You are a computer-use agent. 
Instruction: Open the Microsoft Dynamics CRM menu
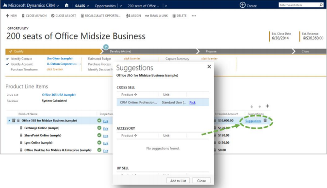31,5
